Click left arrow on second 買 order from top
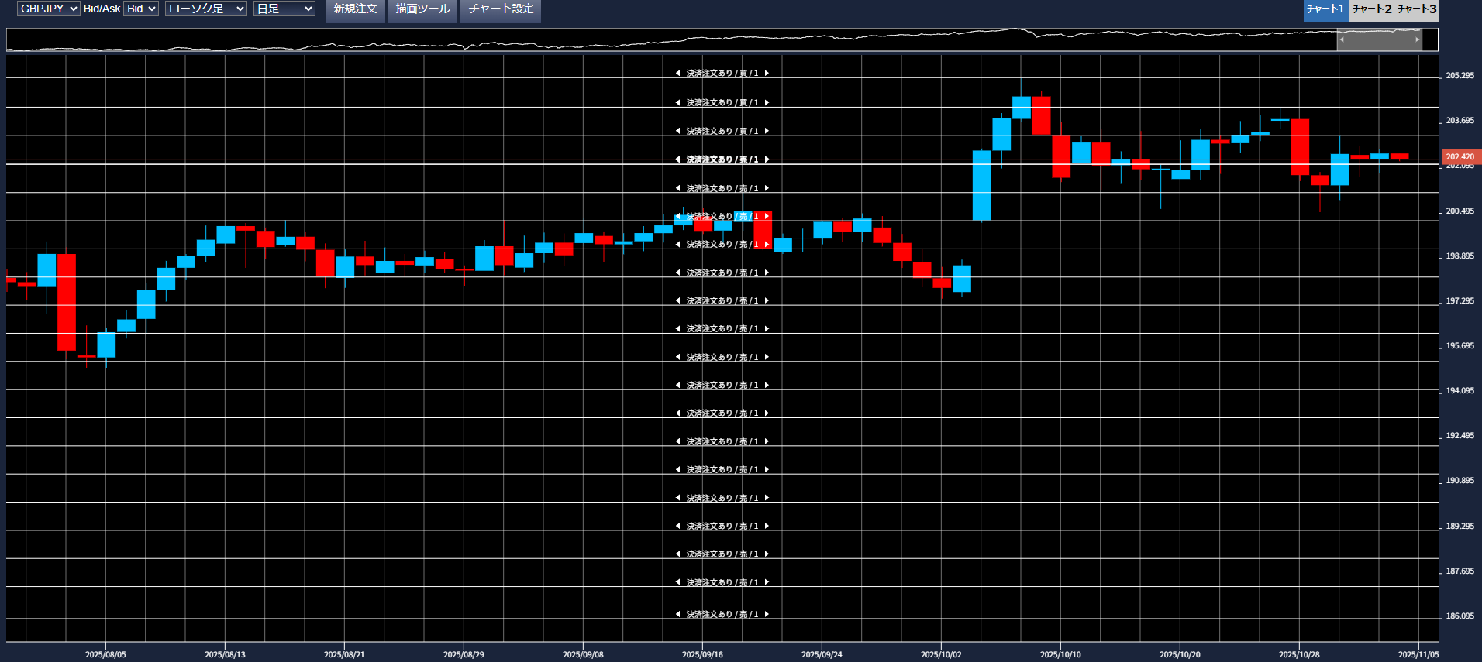The width and height of the screenshot is (1482, 662). 677,102
